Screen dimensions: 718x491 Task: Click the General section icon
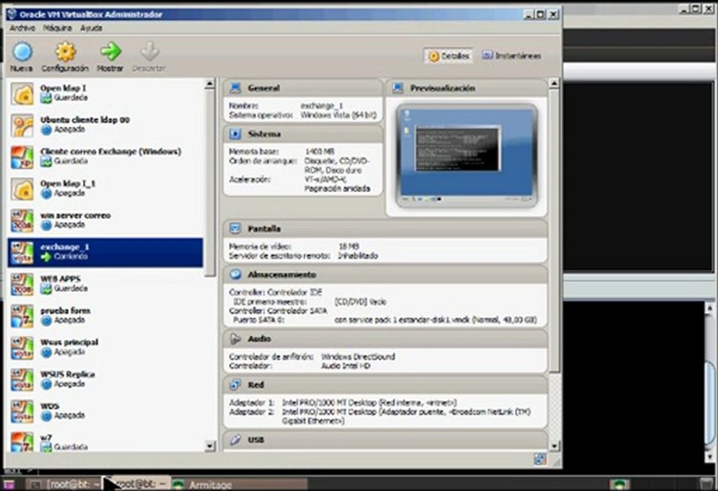tap(235, 87)
